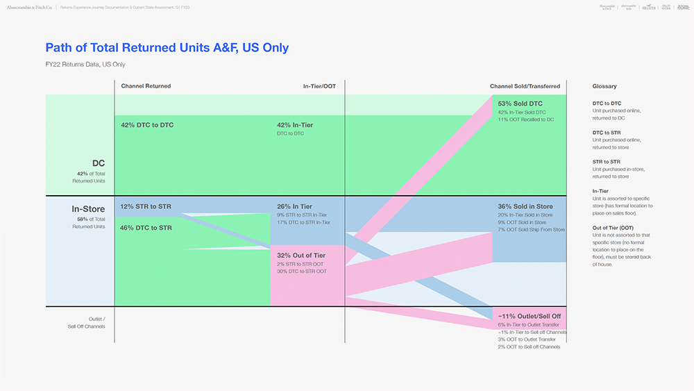Click the abercrombie kids brand logo

627,7
